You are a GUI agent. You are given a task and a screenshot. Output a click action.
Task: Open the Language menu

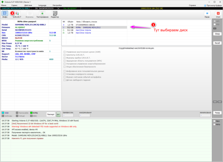pos(43,6)
